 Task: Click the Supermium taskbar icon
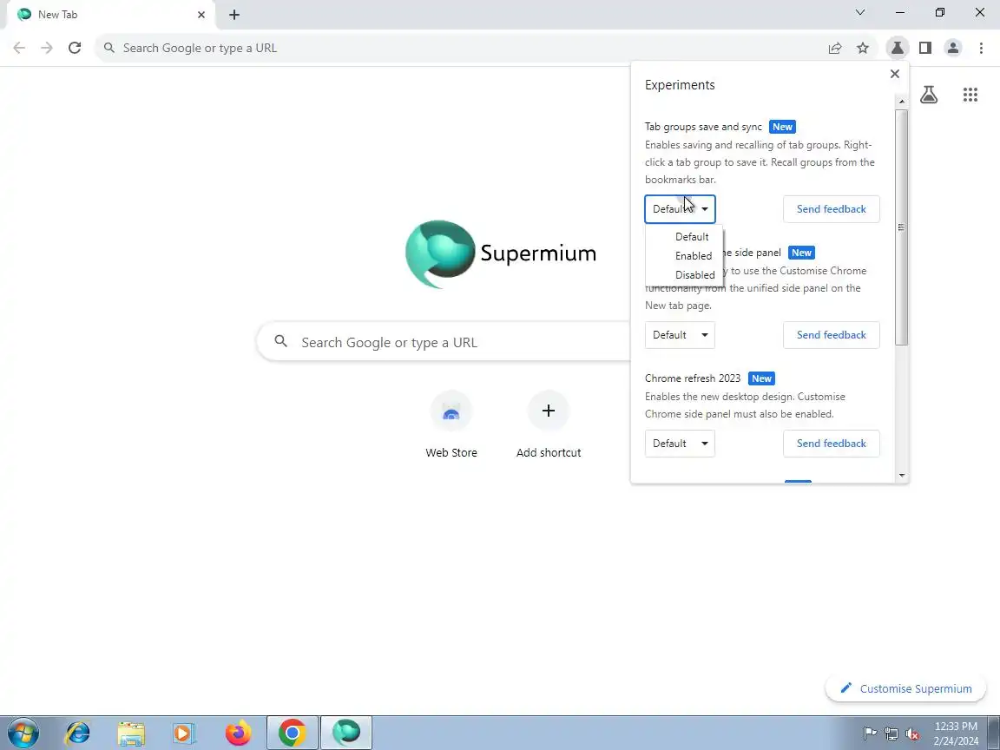(x=346, y=734)
